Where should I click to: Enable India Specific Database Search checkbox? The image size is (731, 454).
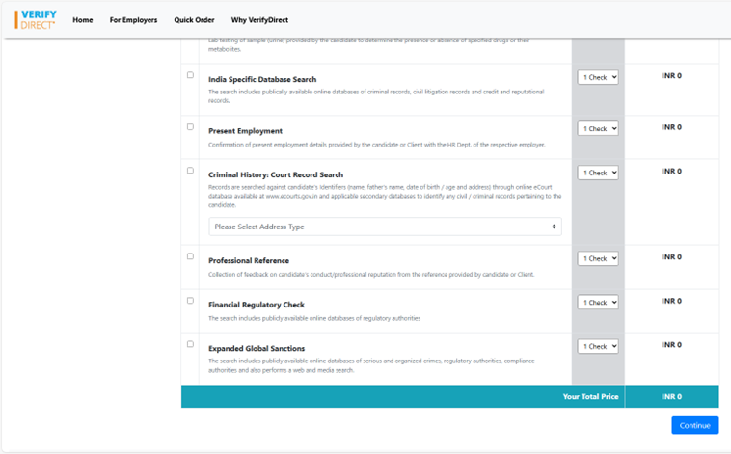(190, 75)
